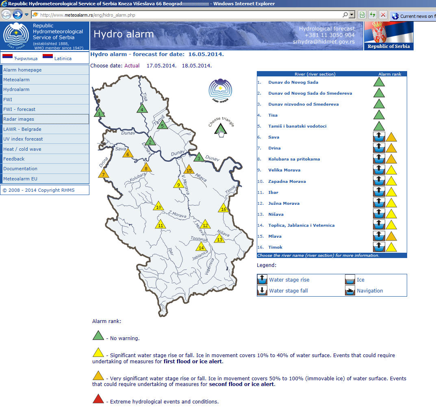This screenshot has height=412, width=436.
Task: Click the srhydra@hidmet.gov.rs email address
Action: [323, 41]
